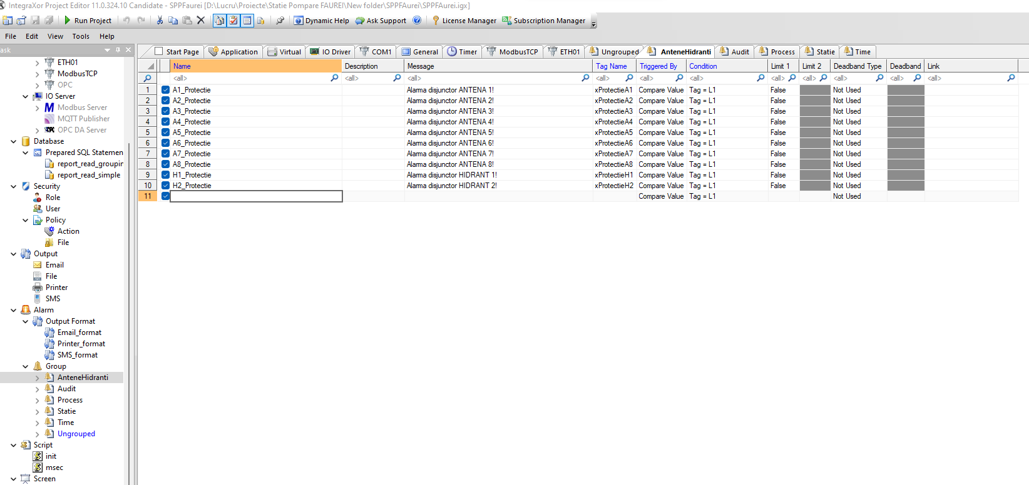Open the Tools menu

coord(81,36)
